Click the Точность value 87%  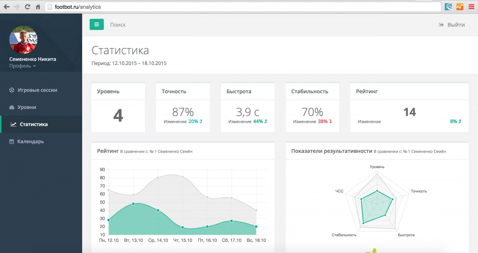(x=183, y=112)
